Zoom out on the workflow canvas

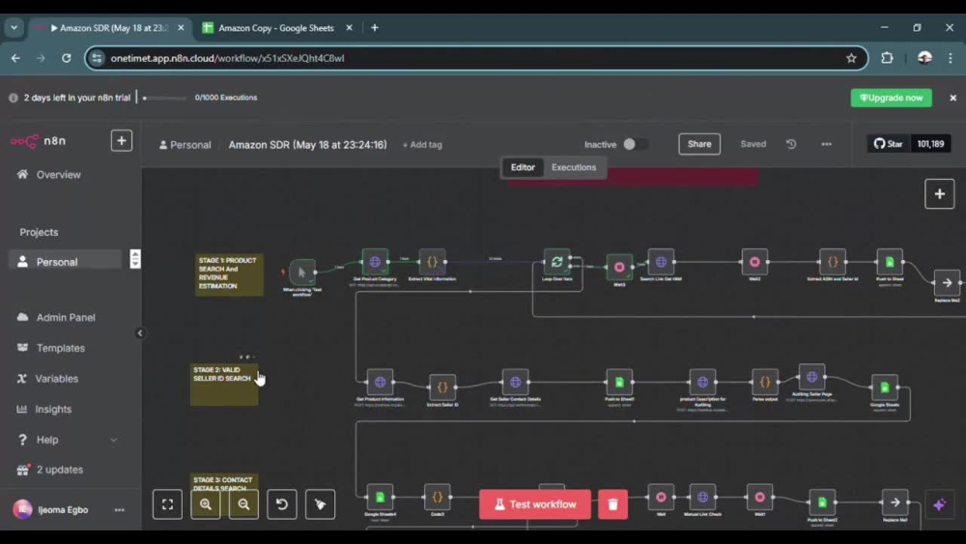click(x=243, y=504)
